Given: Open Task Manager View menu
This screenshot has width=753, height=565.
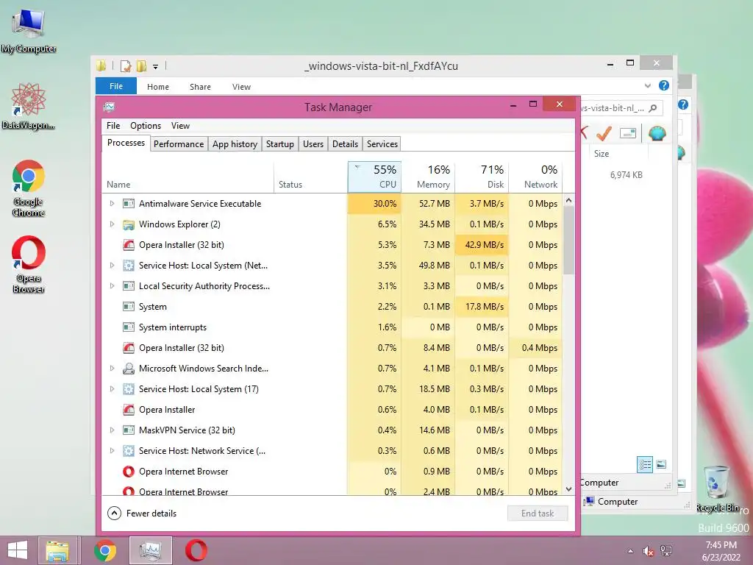Looking at the screenshot, I should coord(181,126).
